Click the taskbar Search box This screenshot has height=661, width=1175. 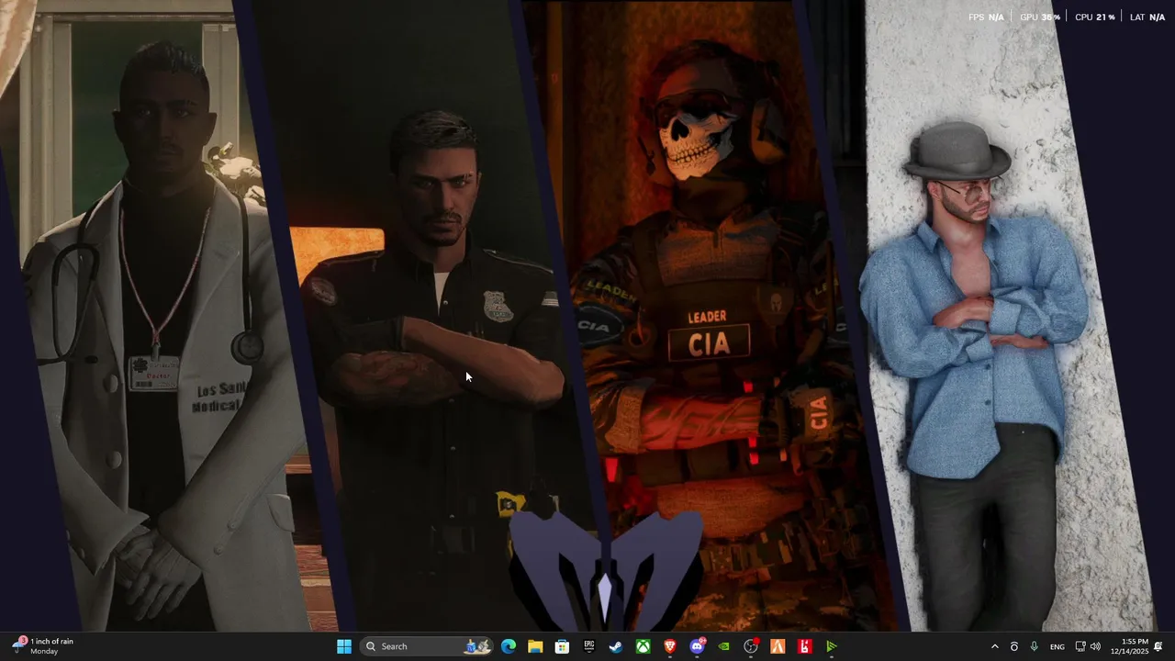click(426, 646)
